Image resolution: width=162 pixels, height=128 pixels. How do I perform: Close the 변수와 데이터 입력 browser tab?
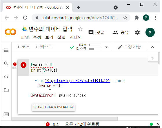coord(68,8)
